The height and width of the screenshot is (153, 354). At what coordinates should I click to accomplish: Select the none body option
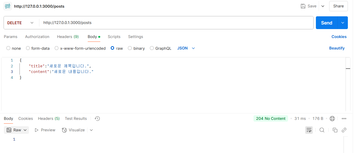(14, 48)
